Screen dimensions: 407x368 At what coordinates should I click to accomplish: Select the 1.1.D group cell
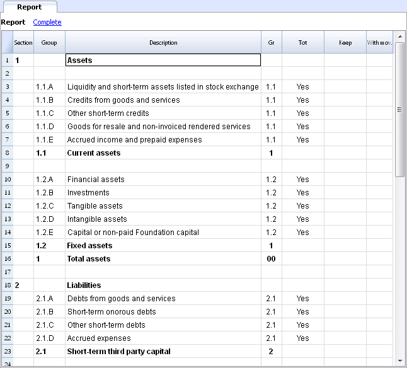pyautogui.click(x=49, y=127)
